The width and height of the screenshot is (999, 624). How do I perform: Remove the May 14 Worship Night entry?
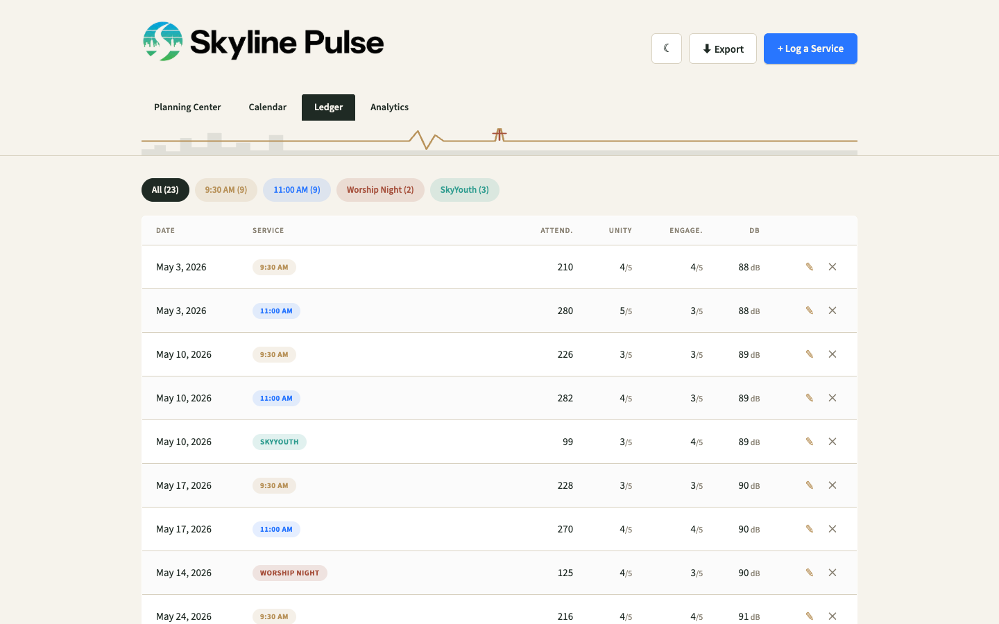click(x=832, y=573)
